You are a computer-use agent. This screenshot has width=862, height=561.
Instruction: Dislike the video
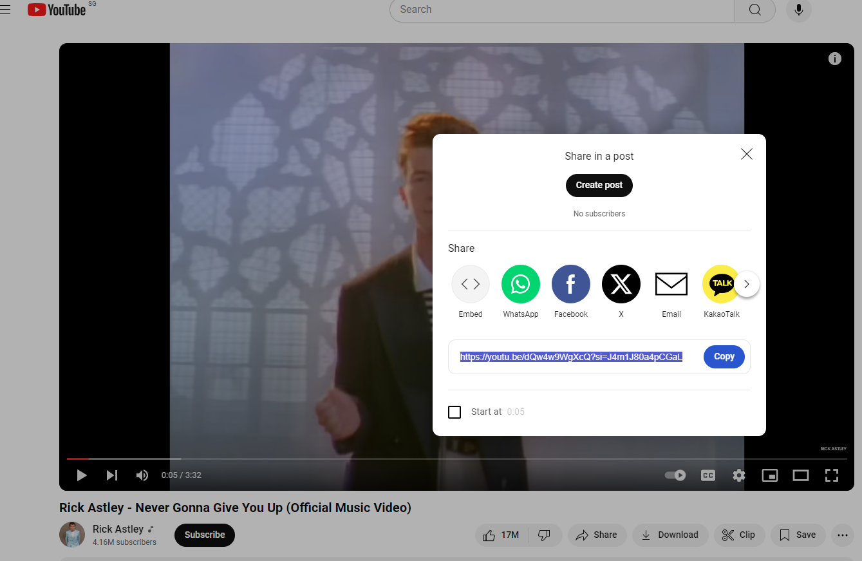pos(545,535)
